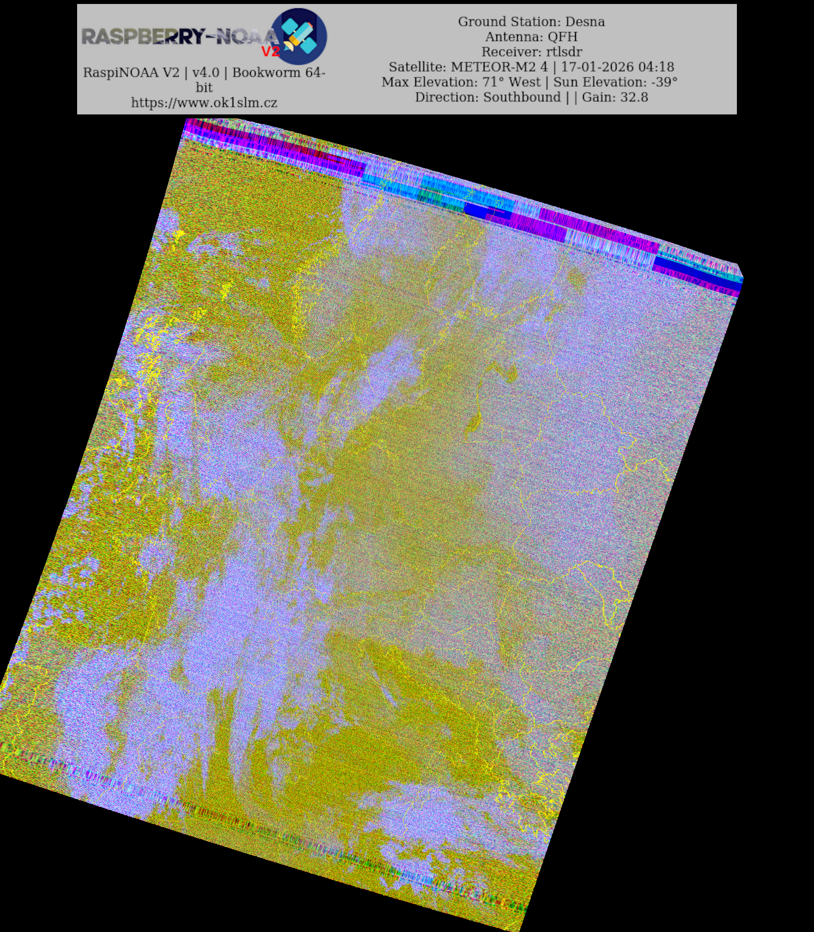Click the solid blue block in the top noise band
The height and width of the screenshot is (932, 814).
pyautogui.click(x=476, y=210)
